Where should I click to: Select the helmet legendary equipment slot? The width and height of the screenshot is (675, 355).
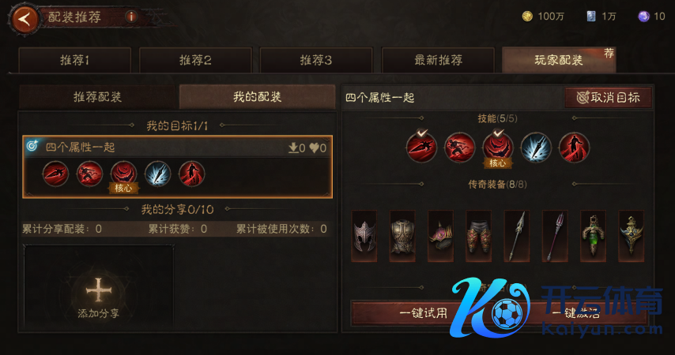364,236
